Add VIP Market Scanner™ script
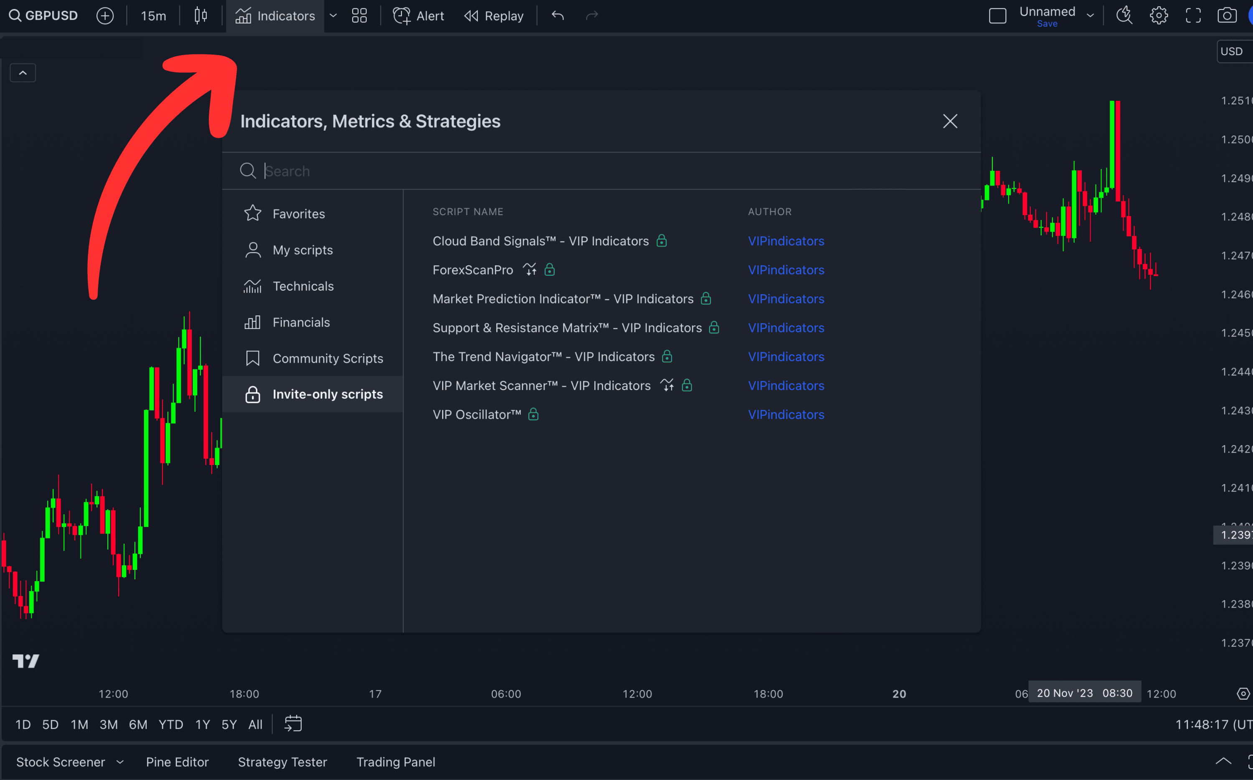 pos(541,385)
